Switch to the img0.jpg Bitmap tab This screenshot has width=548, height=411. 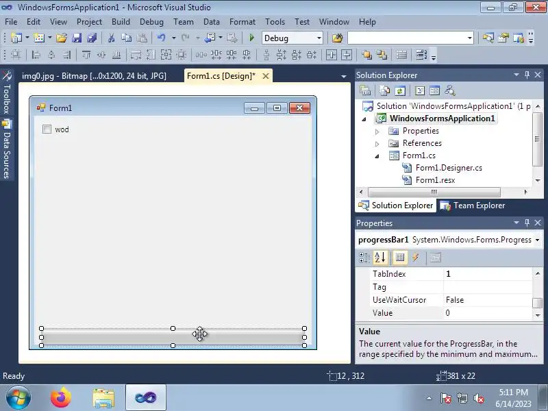tap(94, 76)
